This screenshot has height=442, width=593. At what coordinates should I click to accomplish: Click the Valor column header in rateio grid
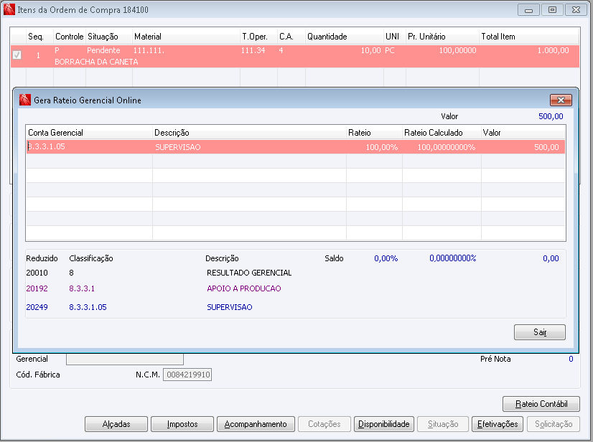523,133
